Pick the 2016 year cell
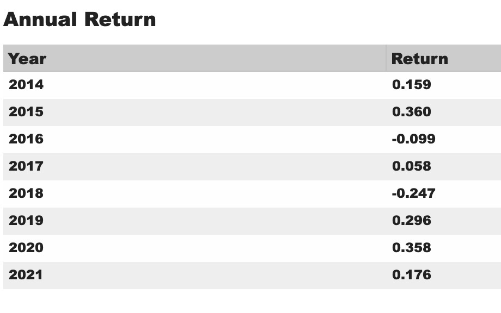 (26, 139)
